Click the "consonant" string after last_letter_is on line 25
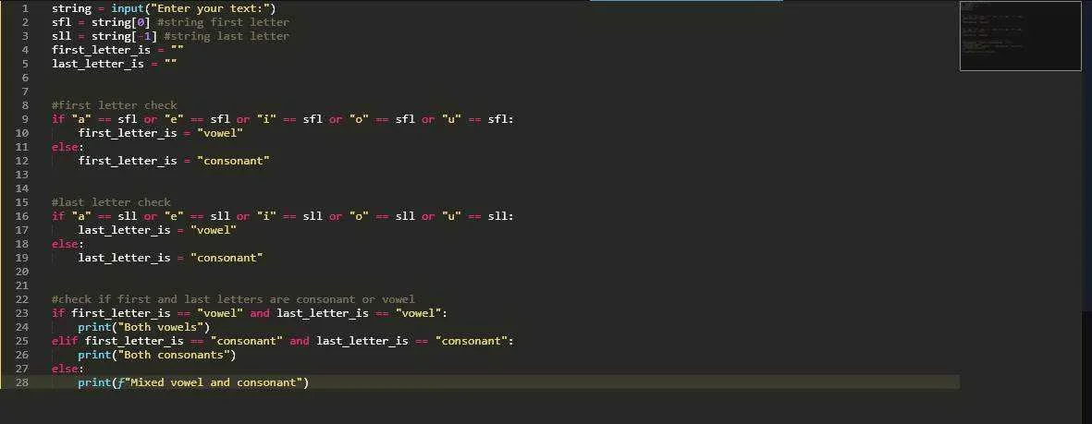Viewport: 1092px width, 424px height. pos(472,341)
